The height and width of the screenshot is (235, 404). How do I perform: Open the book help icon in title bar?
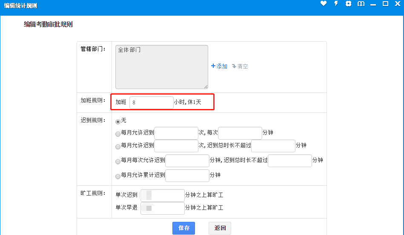point(361,4)
